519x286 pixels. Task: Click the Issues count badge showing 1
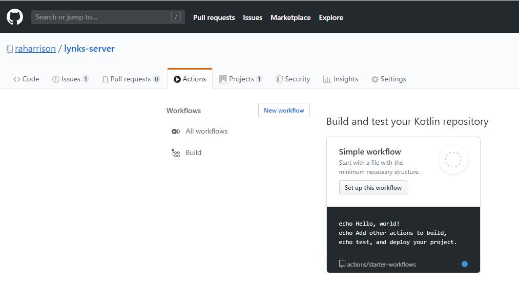click(x=86, y=79)
